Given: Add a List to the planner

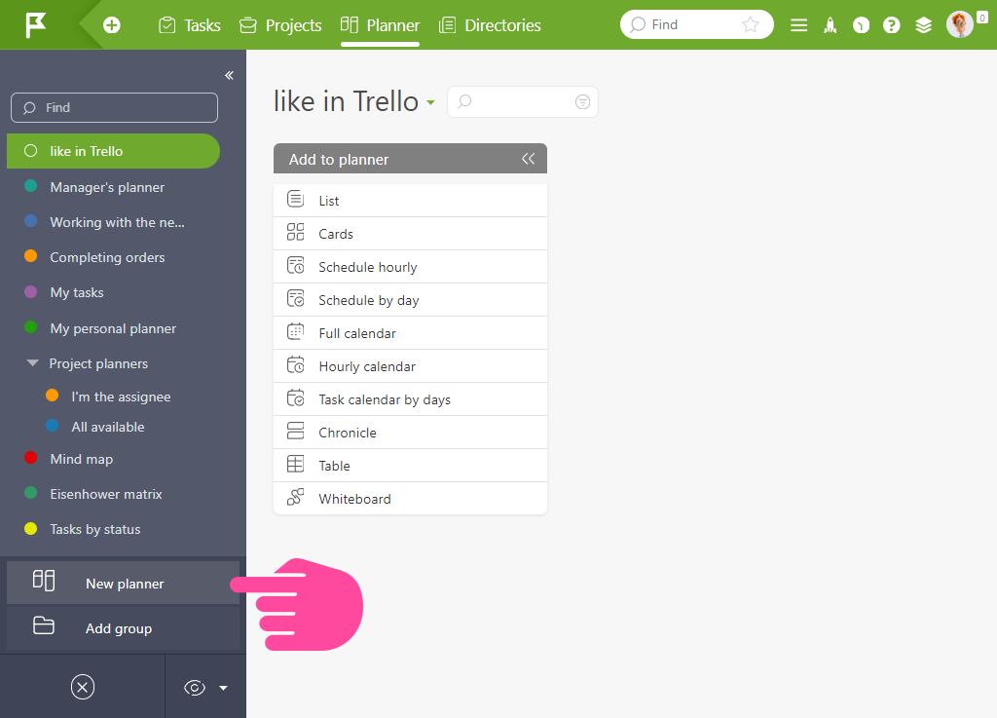Looking at the screenshot, I should click(410, 201).
